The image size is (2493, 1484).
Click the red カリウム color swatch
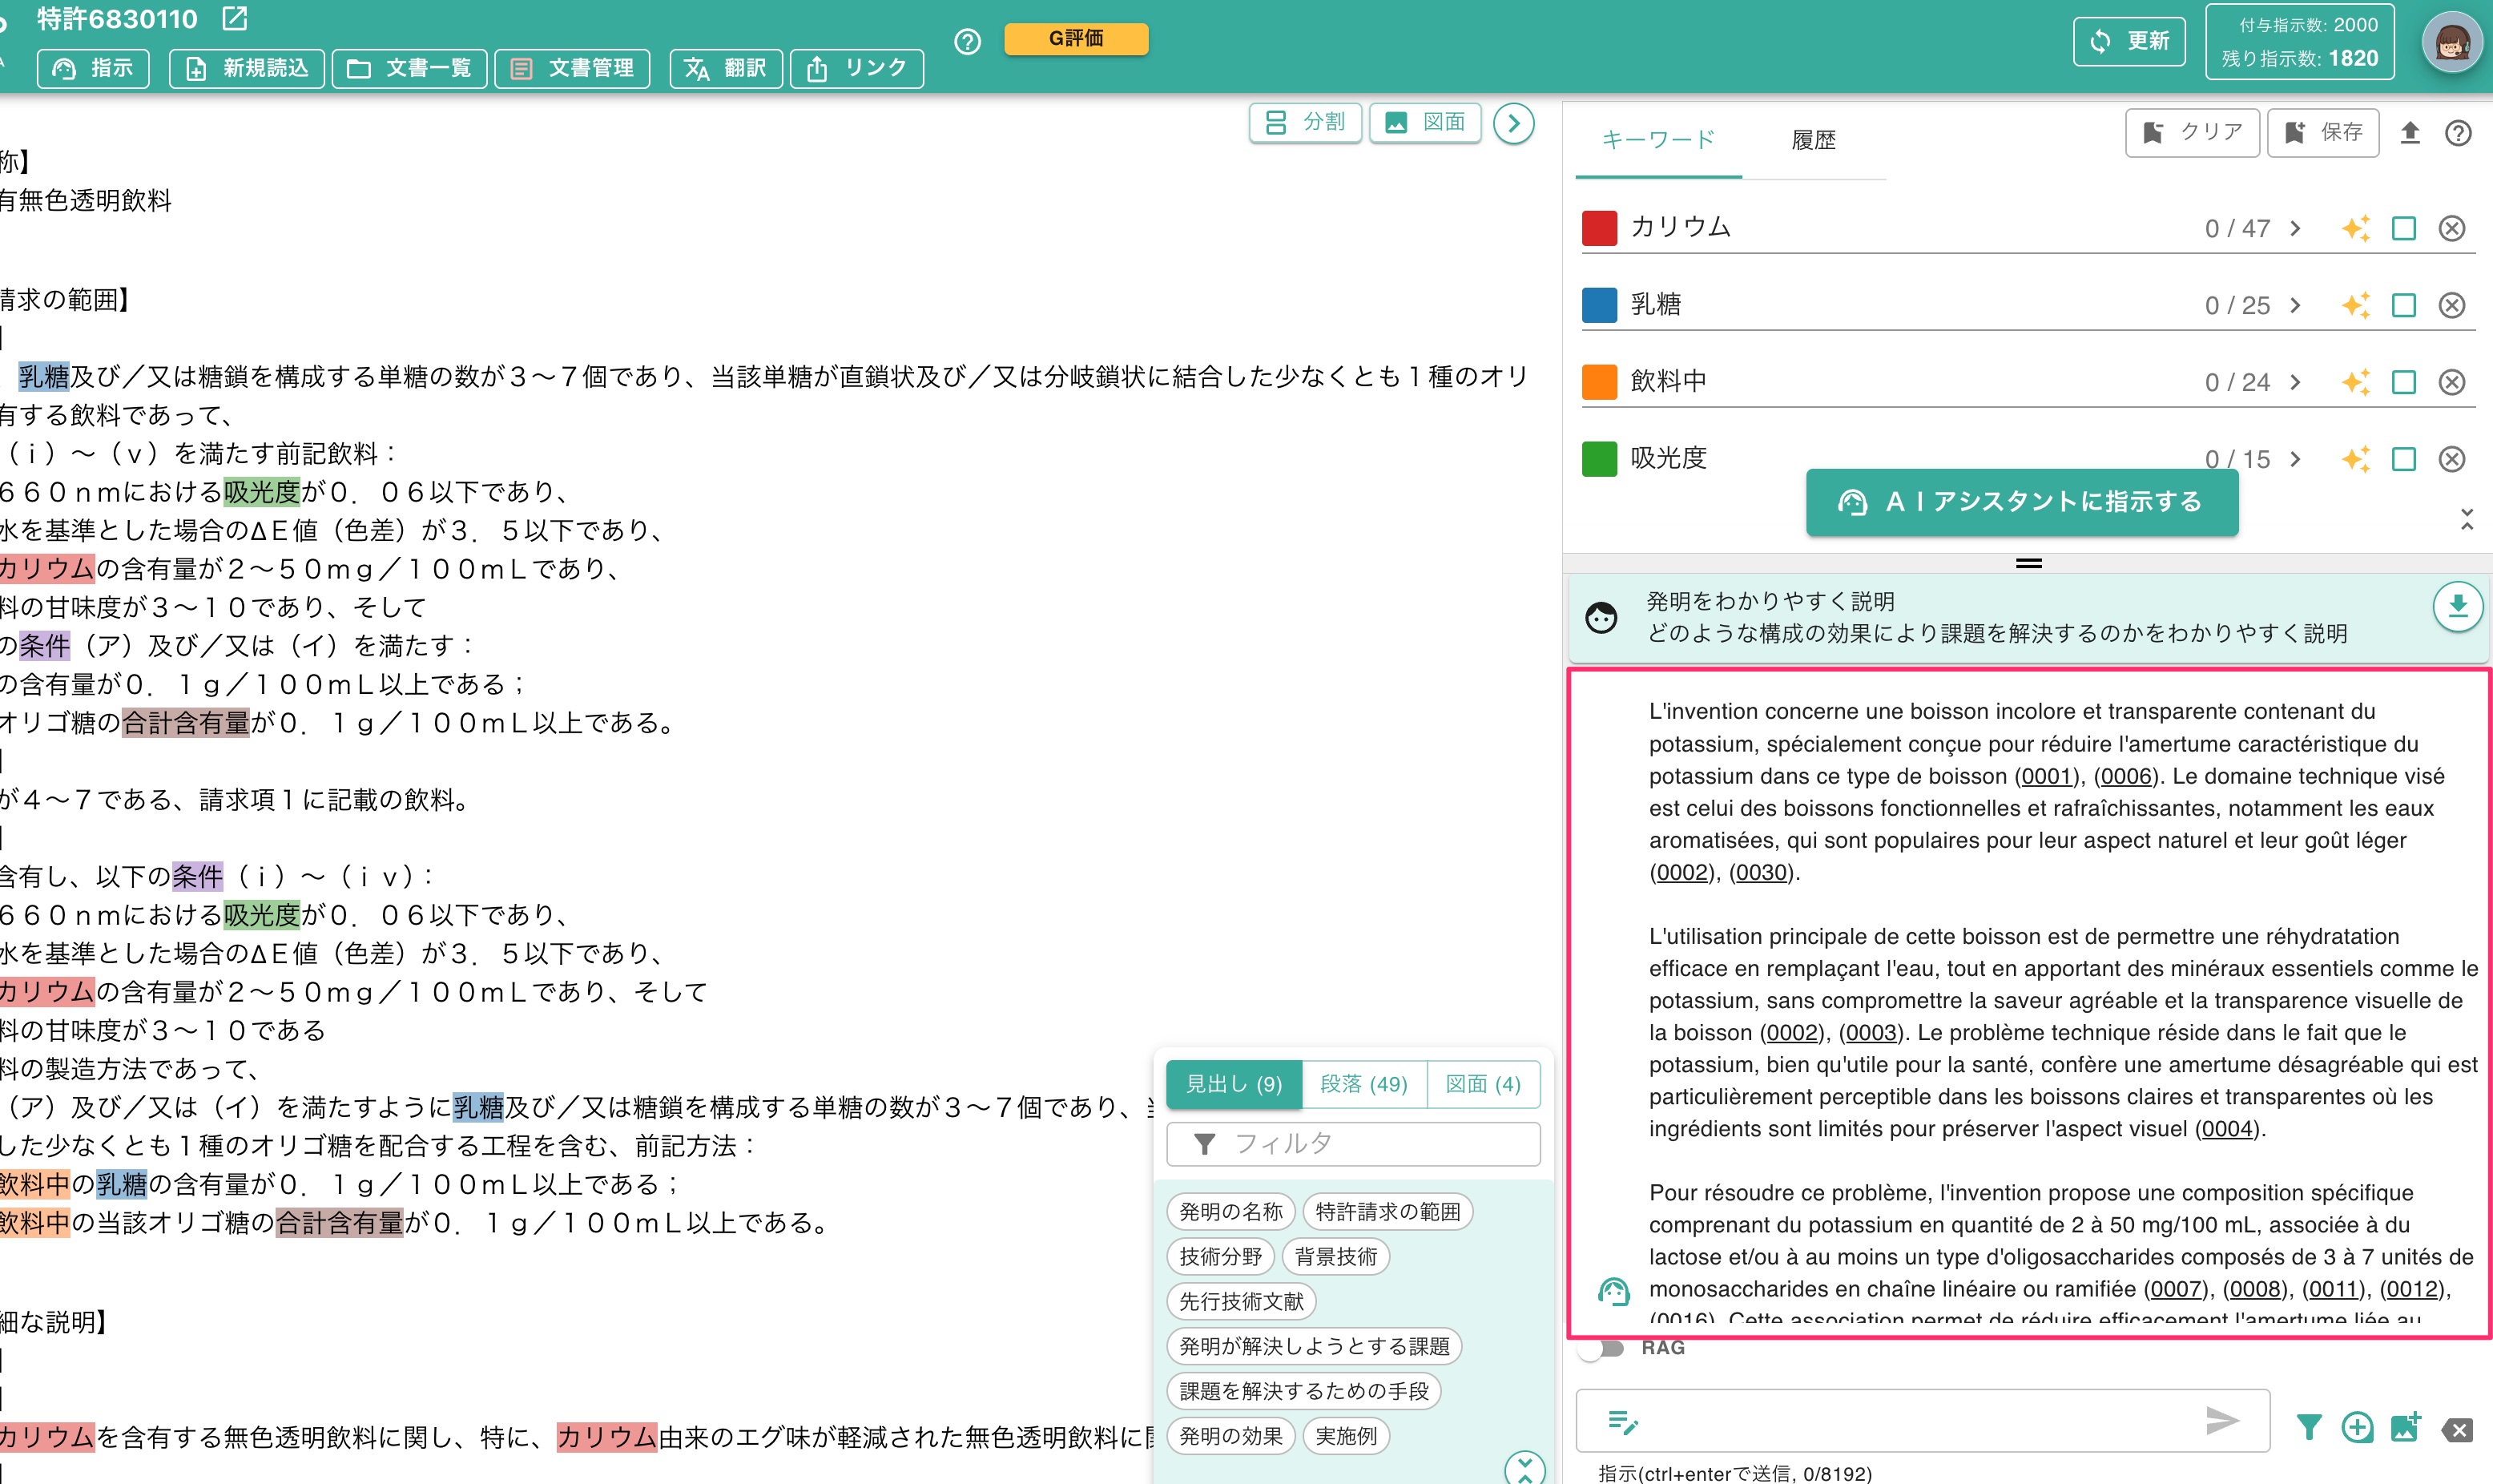click(1599, 228)
